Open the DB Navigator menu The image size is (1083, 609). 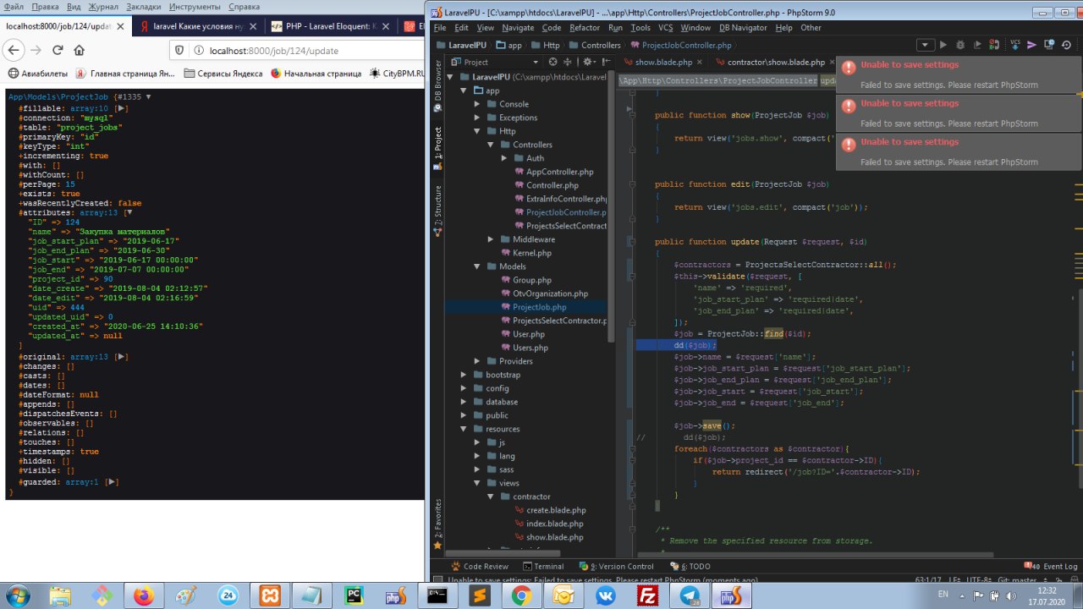[x=743, y=28]
